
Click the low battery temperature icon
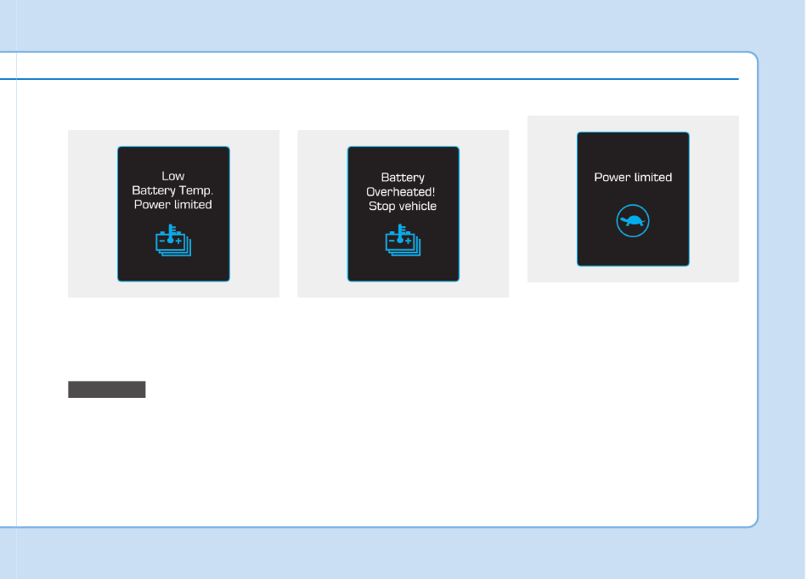point(173,240)
